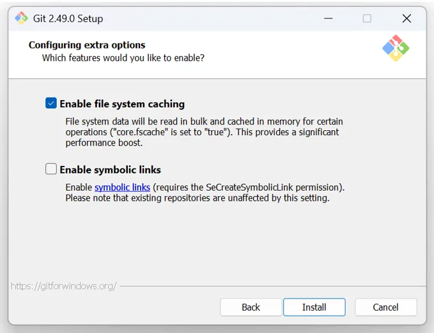This screenshot has width=434, height=333.
Task: Close the Git 2.49.0 Setup window
Action: coord(407,18)
